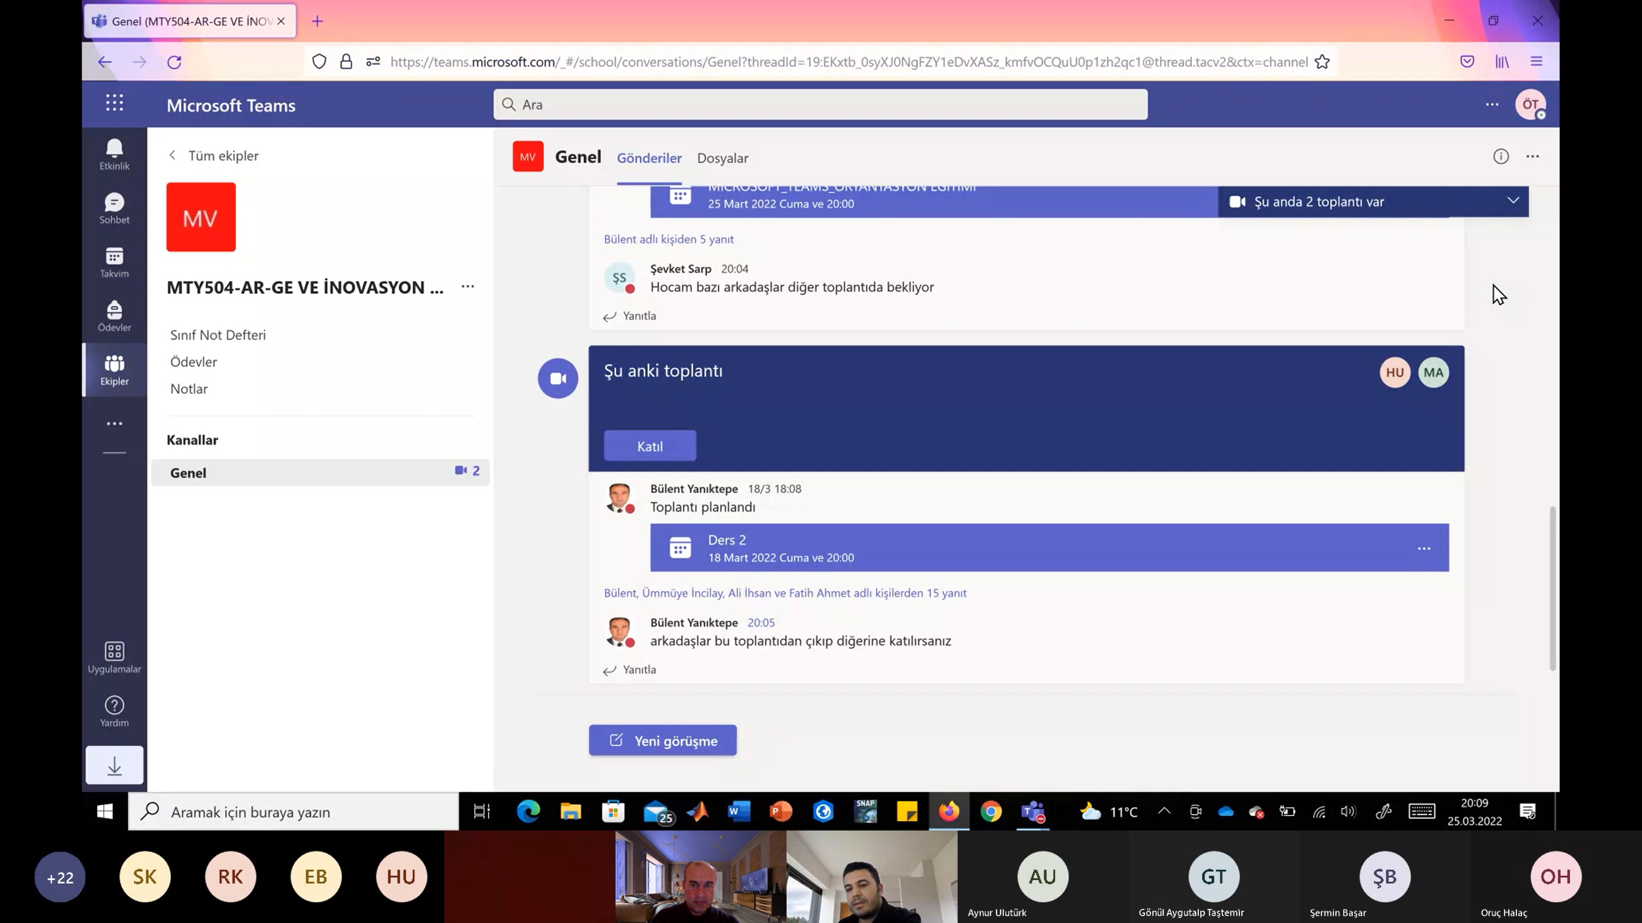Open more apps ellipsis in the left rail
The width and height of the screenshot is (1642, 923).
[114, 423]
